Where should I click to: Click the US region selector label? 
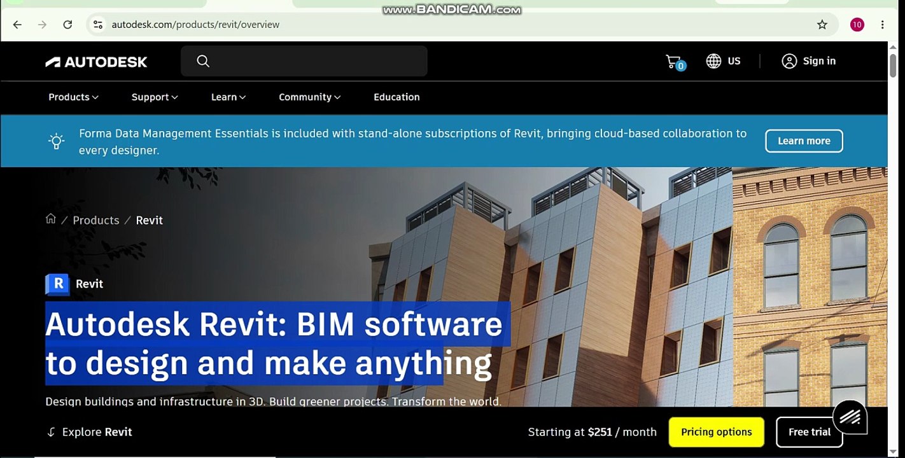pyautogui.click(x=734, y=61)
